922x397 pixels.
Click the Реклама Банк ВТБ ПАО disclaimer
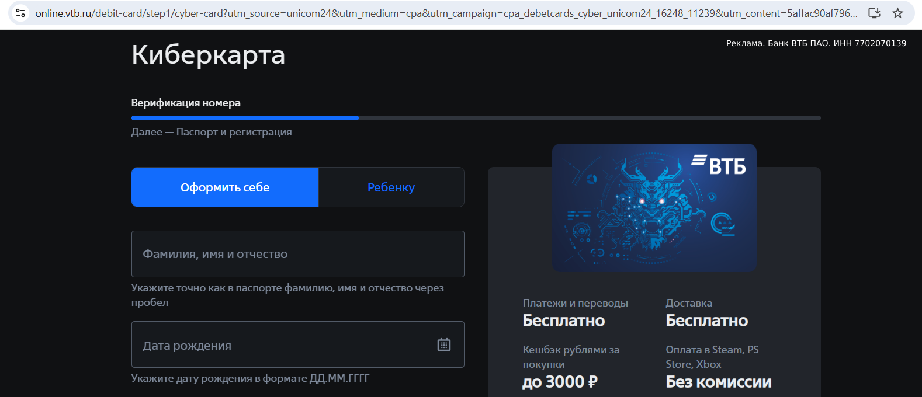click(816, 43)
